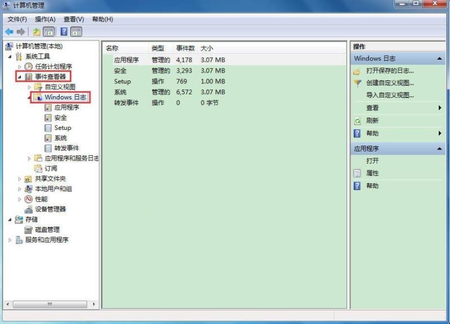Viewport: 450px width, 324px height.
Task: Toggle the console tree pane toolbar button
Action: [49, 32]
